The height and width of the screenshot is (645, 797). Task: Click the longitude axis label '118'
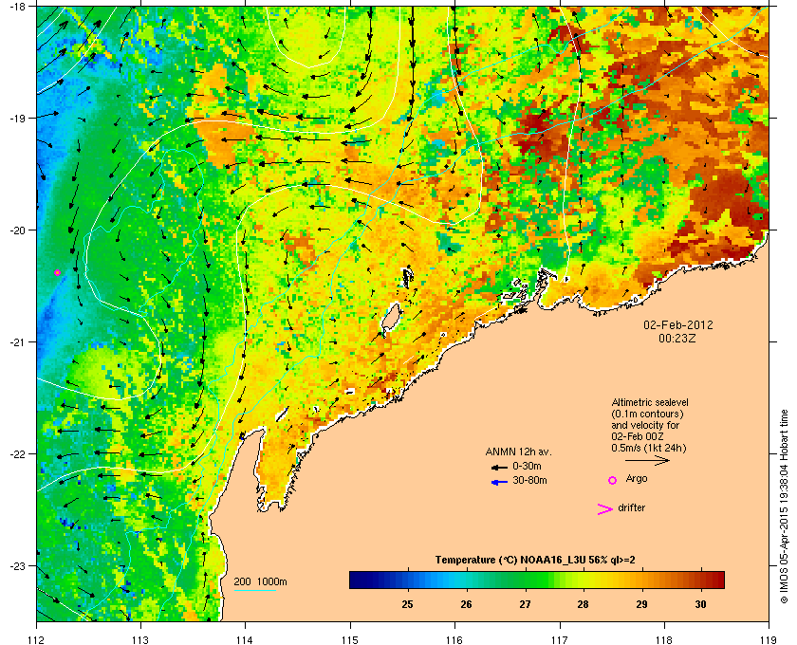click(x=664, y=639)
